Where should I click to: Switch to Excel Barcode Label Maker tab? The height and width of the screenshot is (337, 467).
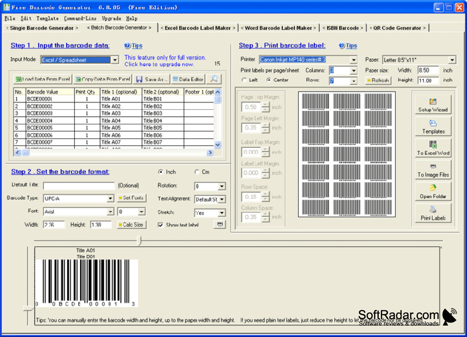coord(198,28)
